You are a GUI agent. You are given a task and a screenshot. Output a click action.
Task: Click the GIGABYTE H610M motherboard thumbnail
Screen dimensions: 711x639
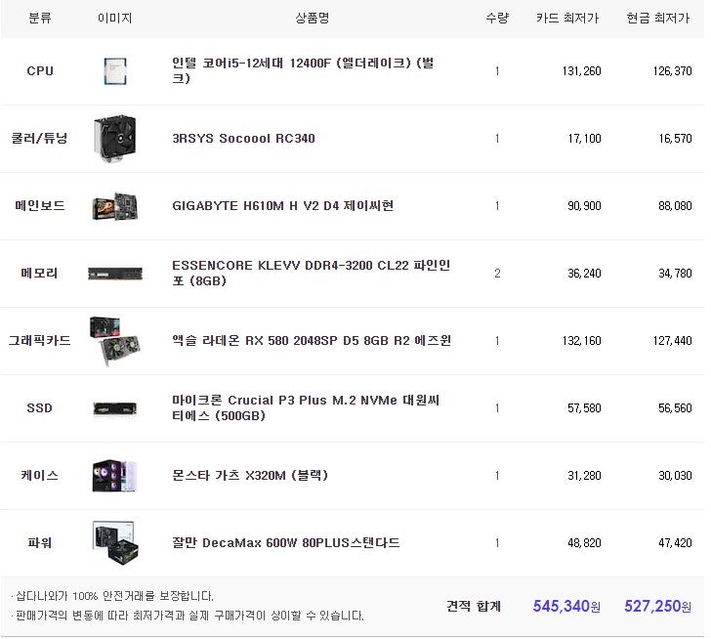[x=115, y=206]
